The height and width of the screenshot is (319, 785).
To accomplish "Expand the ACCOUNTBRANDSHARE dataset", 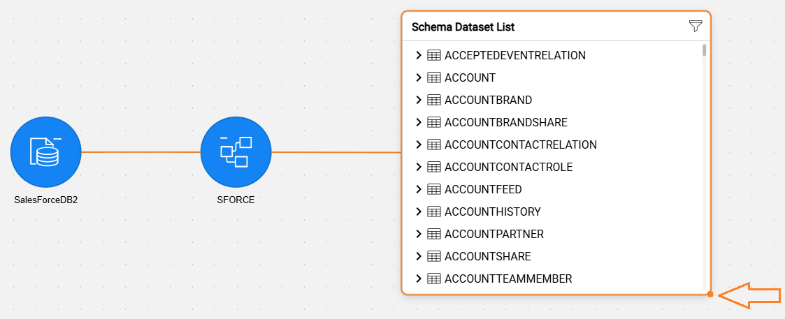I will (419, 122).
